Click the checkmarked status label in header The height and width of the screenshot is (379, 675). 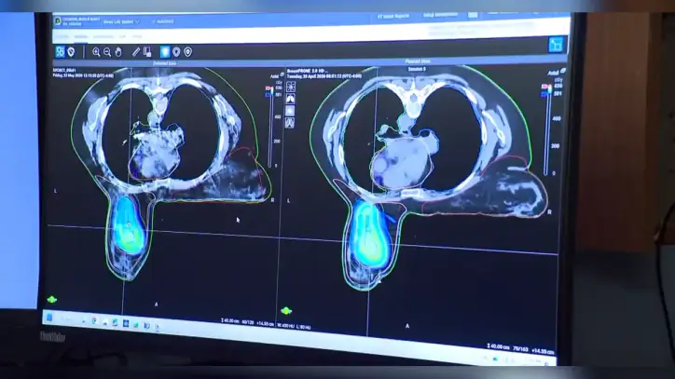(x=163, y=21)
